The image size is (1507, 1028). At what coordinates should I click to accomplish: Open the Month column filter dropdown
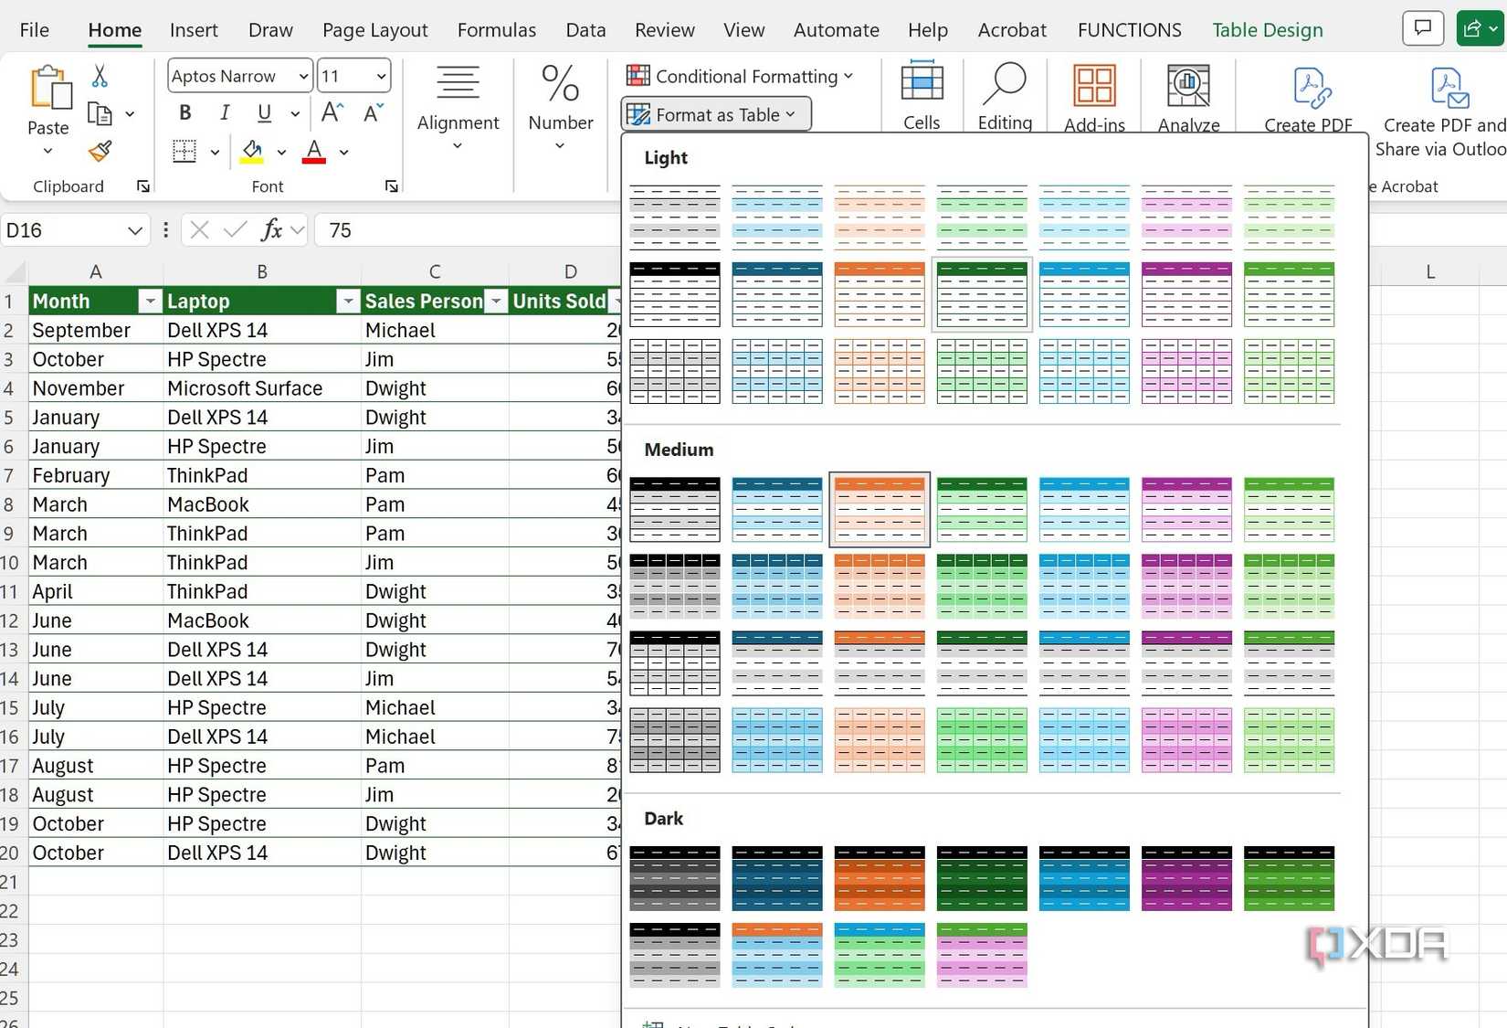click(150, 301)
